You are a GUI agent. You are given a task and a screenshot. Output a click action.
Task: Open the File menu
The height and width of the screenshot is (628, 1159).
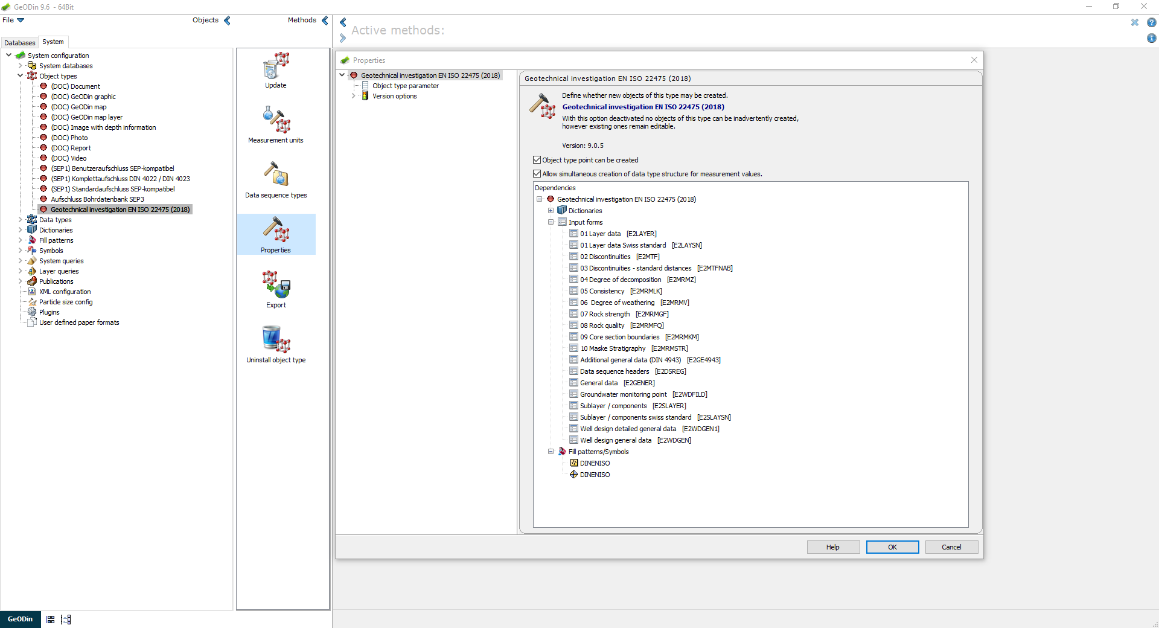12,19
